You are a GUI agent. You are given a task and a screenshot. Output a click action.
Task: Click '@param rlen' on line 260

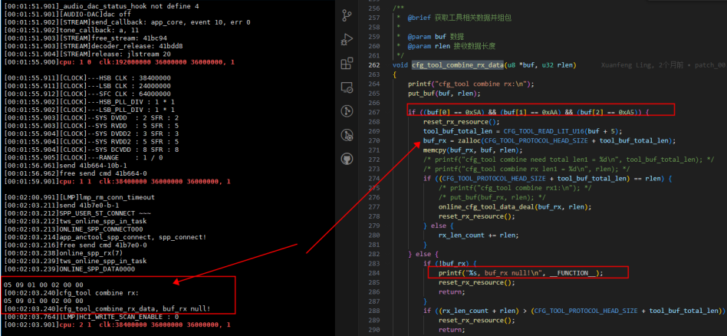pyautogui.click(x=429, y=46)
